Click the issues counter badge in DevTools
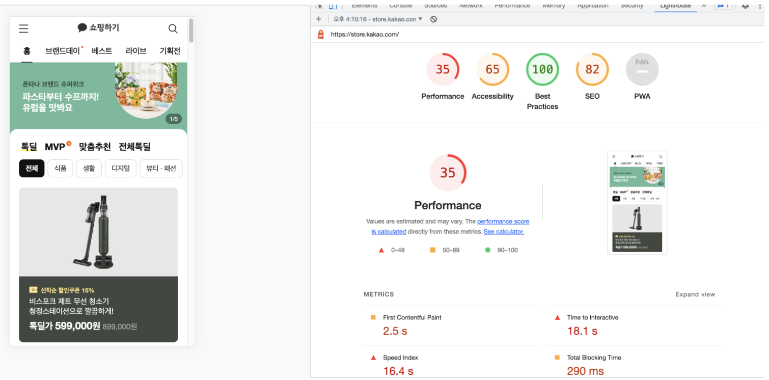The height and width of the screenshot is (380, 769). pos(724,6)
